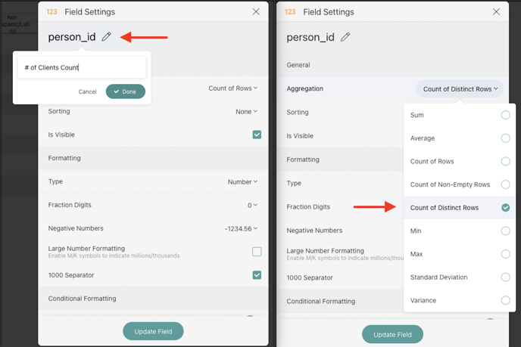Click Cancel in the rename popup
The height and width of the screenshot is (347, 521).
[88, 91]
